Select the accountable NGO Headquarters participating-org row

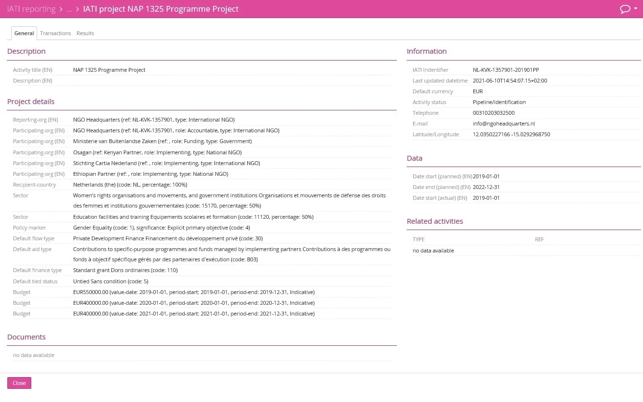(202, 130)
